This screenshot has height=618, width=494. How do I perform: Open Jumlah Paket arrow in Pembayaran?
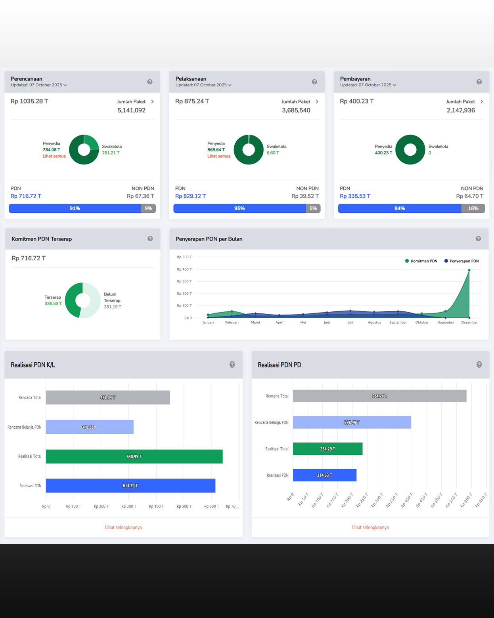482,102
